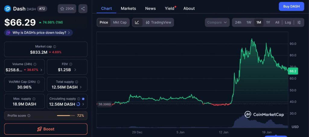Switch to TradingView candlestick chart
This screenshot has width=309, height=137.
[158, 22]
